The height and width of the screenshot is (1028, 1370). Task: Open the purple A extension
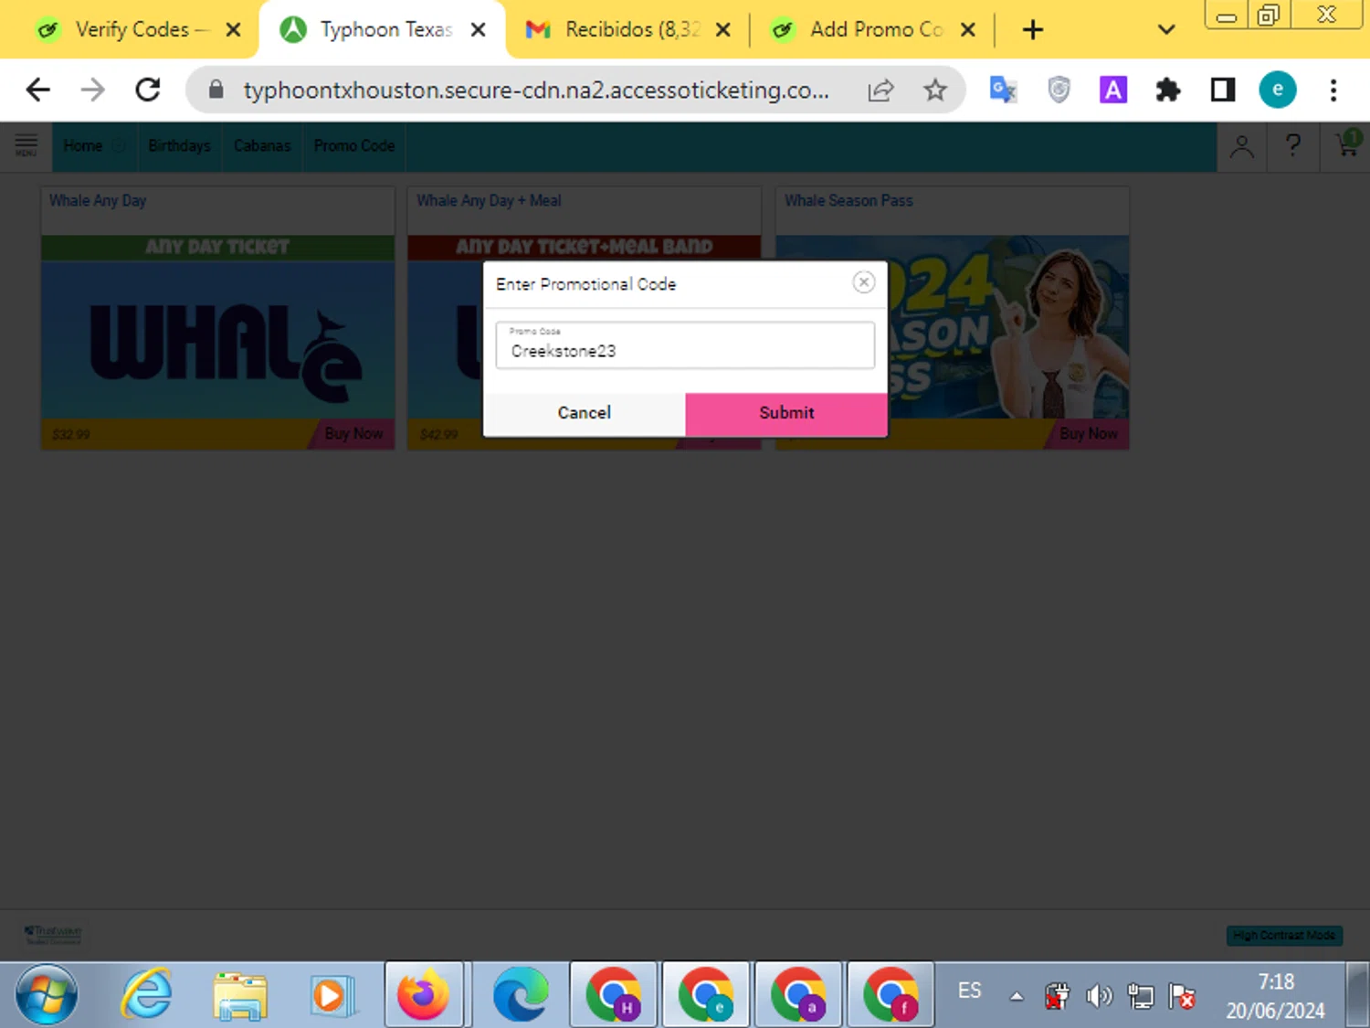[1112, 90]
